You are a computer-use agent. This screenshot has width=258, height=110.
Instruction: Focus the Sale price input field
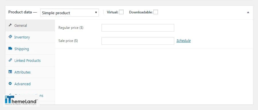138,41
